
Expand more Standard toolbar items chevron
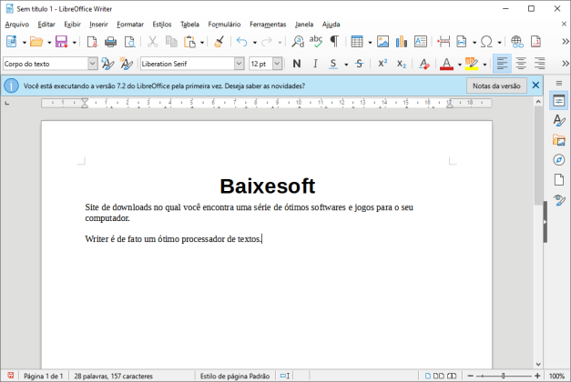pyautogui.click(x=566, y=42)
